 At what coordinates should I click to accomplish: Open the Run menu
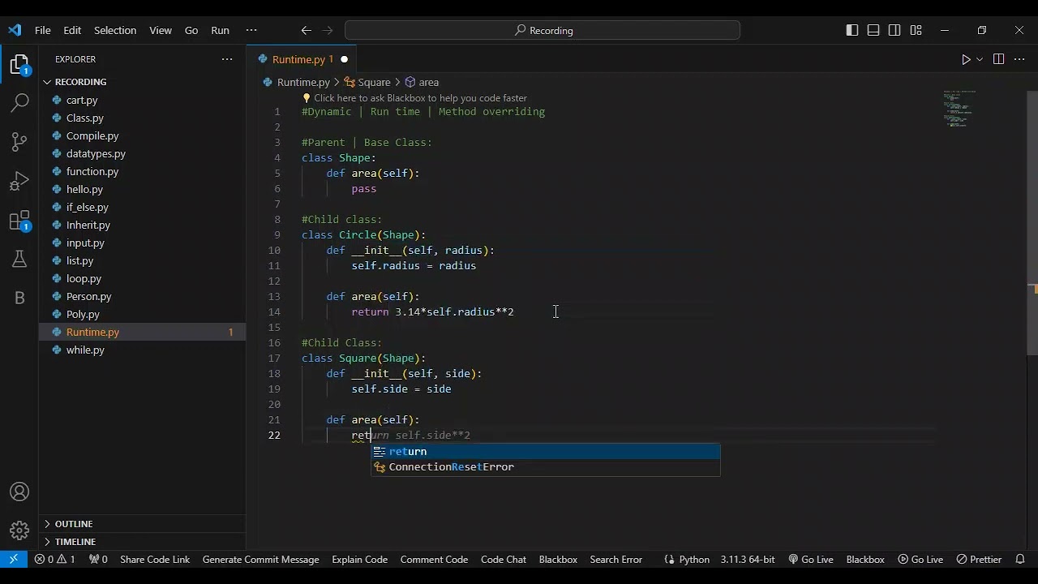[220, 30]
